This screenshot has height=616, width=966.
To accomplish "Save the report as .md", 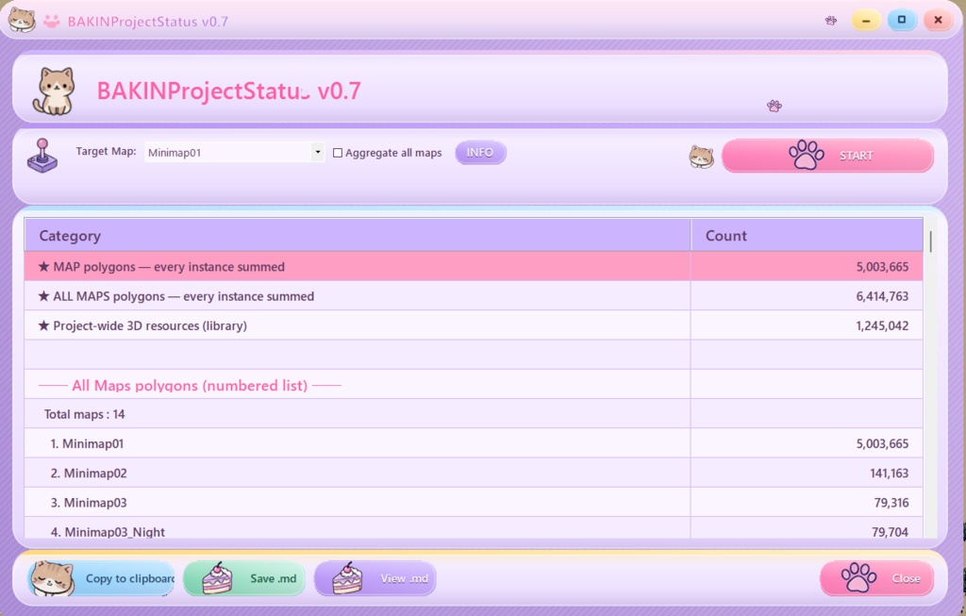I will tap(244, 578).
